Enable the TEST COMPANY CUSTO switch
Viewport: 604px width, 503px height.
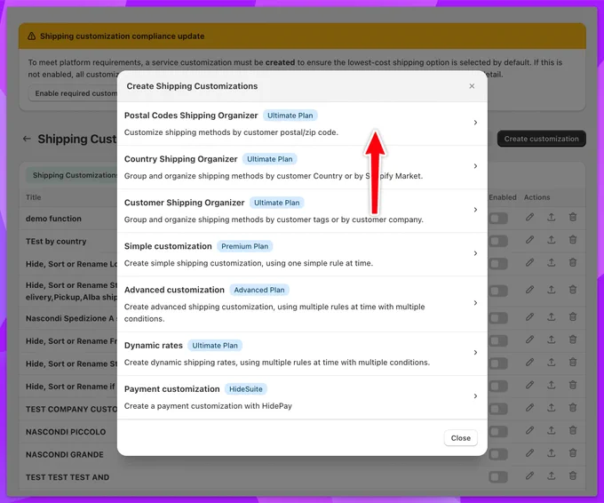(x=498, y=409)
